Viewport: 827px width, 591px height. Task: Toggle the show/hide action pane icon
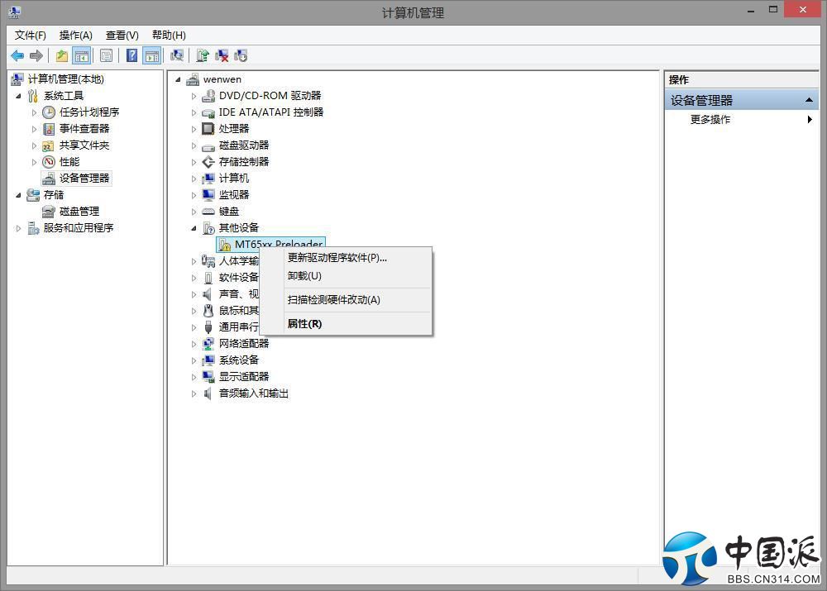(x=152, y=55)
